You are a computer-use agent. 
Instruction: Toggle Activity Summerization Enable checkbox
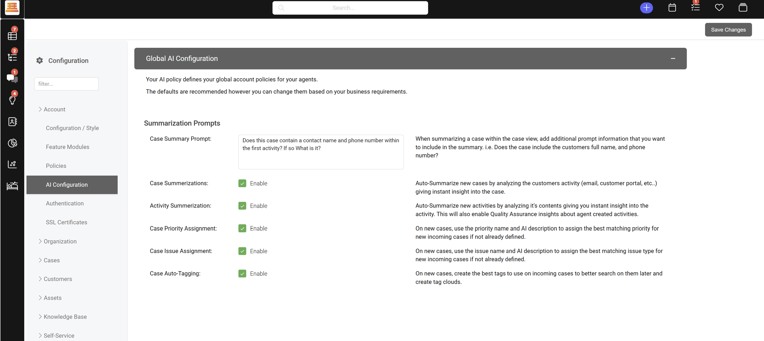[x=242, y=206]
